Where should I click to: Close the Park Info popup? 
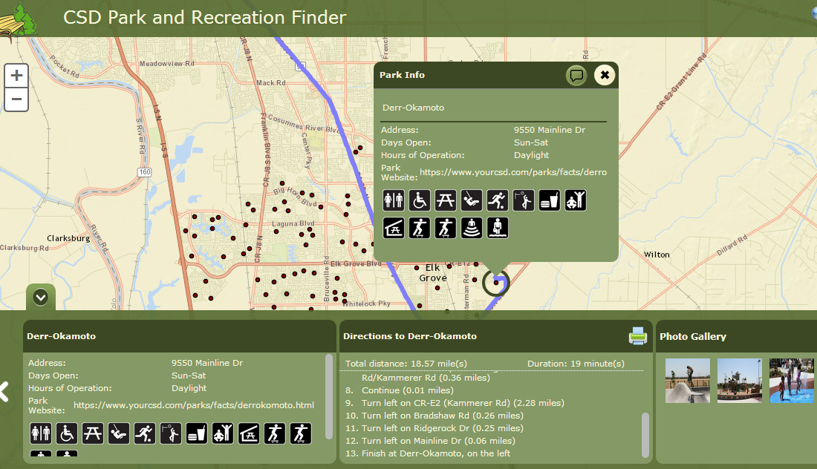[x=604, y=75]
